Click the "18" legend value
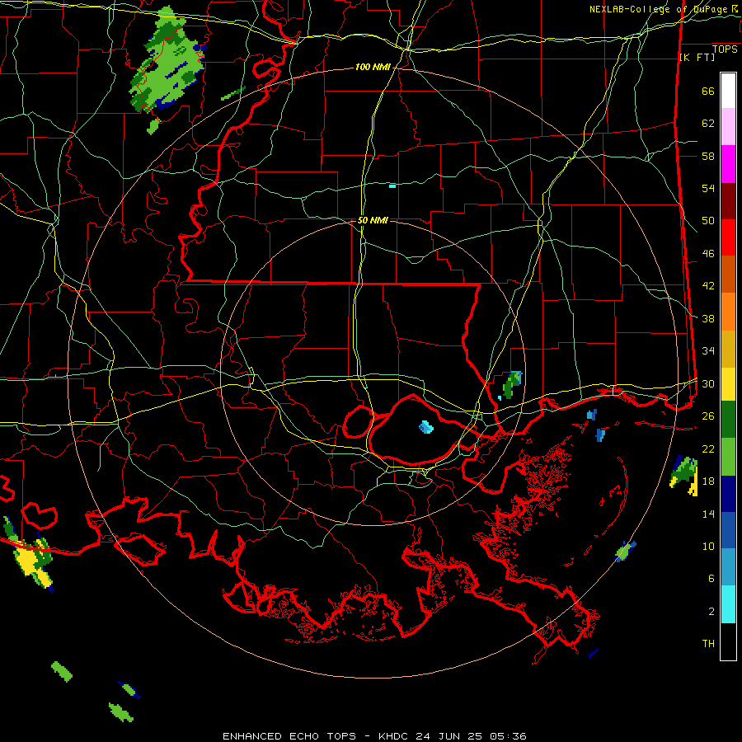 click(x=708, y=481)
